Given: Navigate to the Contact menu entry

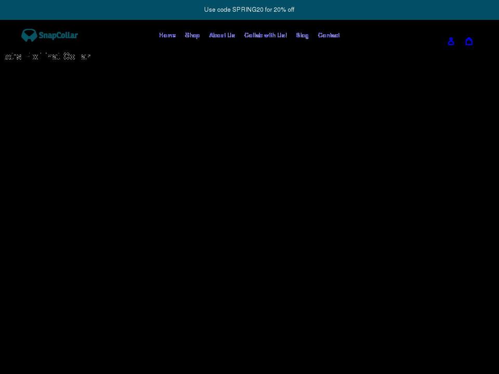Looking at the screenshot, I should pyautogui.click(x=329, y=35).
